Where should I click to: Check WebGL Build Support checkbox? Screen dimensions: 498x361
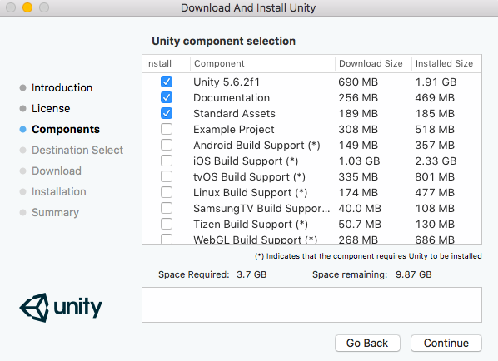click(x=167, y=239)
